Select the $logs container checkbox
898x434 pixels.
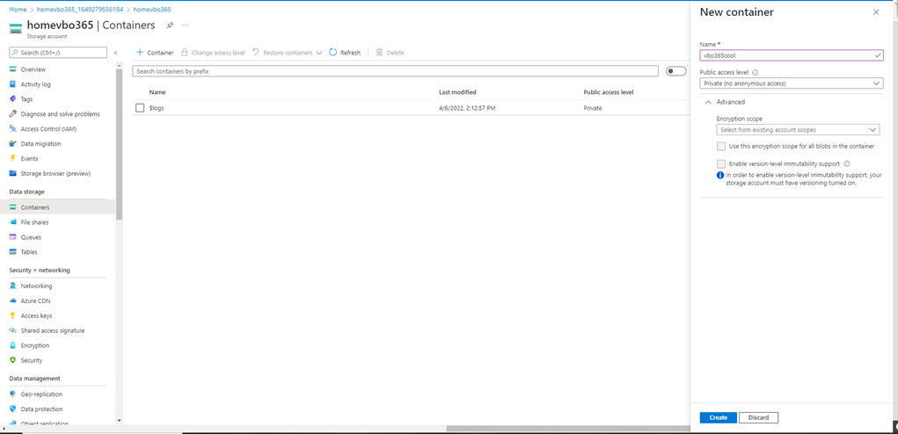(140, 107)
